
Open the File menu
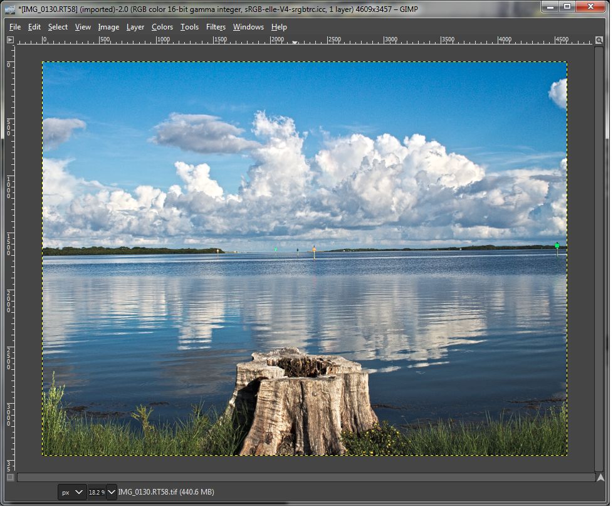coord(15,27)
